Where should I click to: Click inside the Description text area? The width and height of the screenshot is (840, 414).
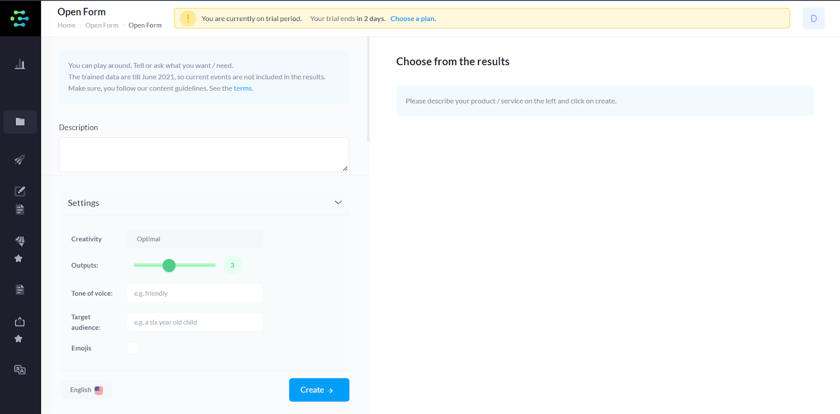point(204,154)
